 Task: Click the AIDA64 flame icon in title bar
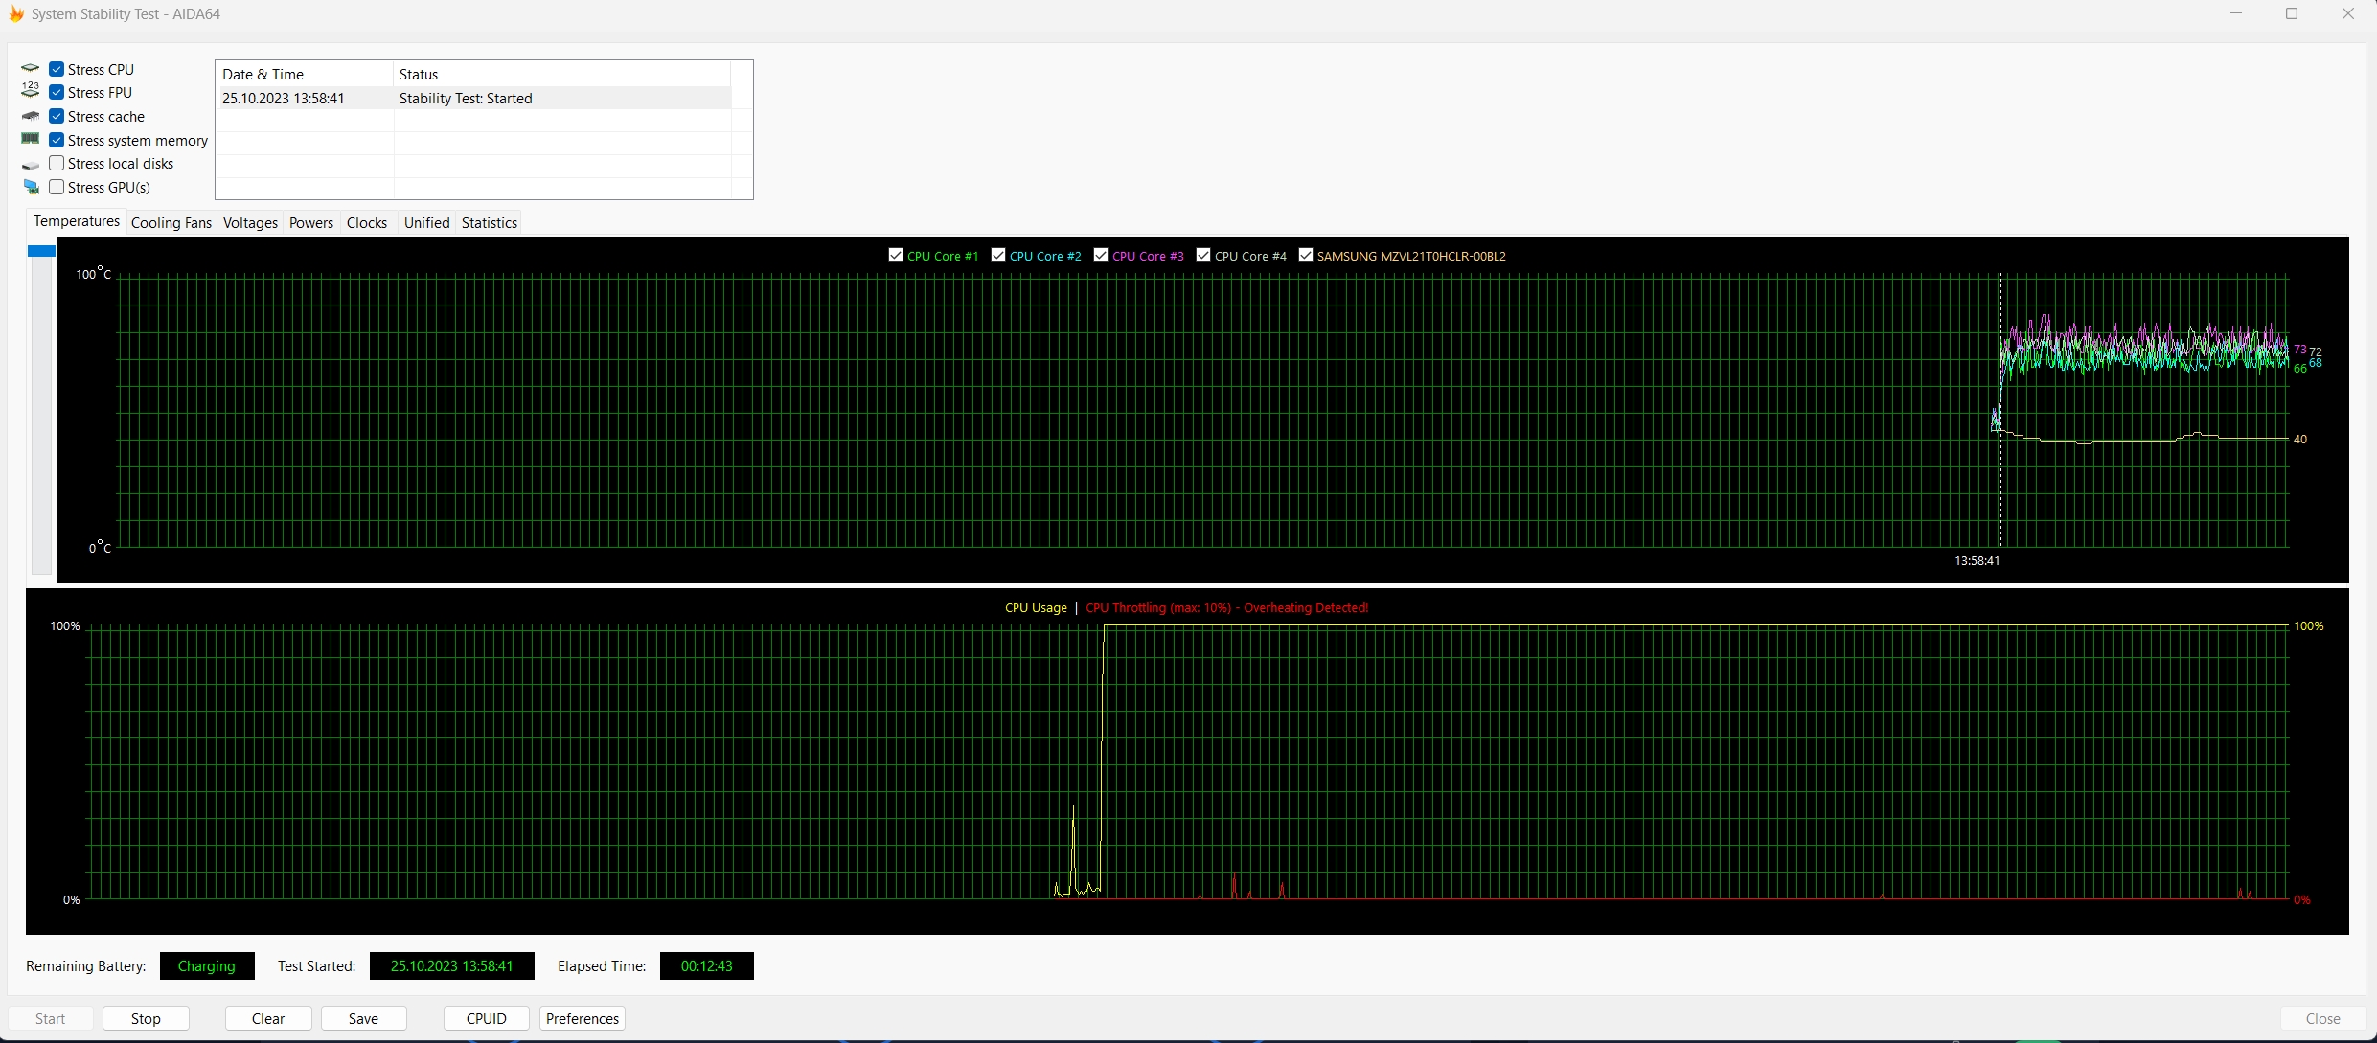16,13
